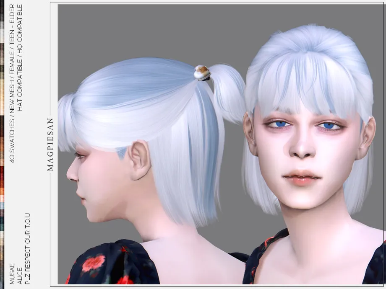The height and width of the screenshot is (289, 386).
Task: Select the dark brown hair swatch
Action: point(2,126)
